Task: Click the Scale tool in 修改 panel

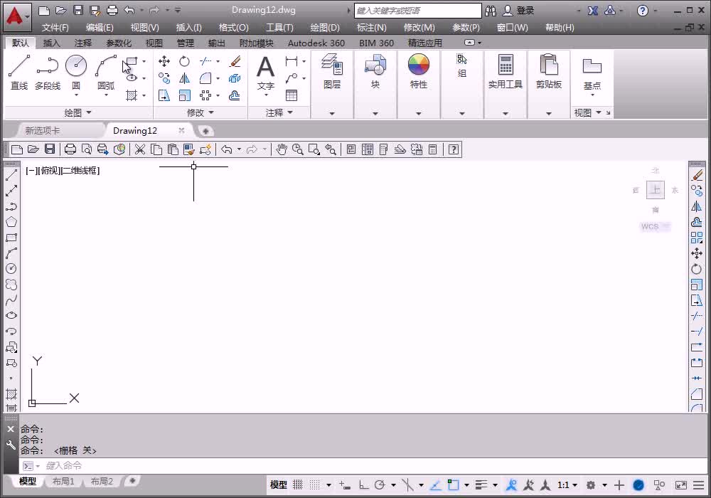Action: point(184,95)
